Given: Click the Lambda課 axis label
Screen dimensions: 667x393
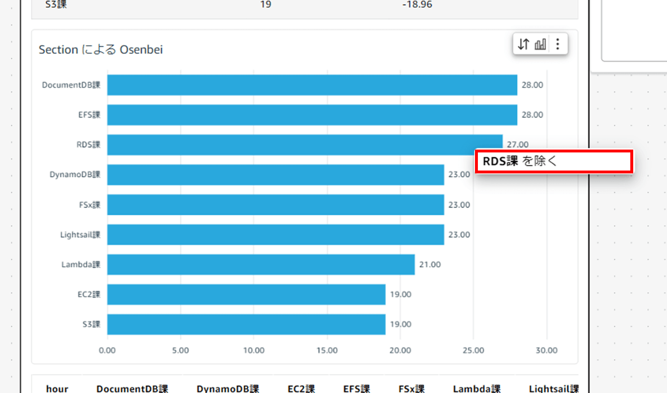Looking at the screenshot, I should [x=81, y=264].
